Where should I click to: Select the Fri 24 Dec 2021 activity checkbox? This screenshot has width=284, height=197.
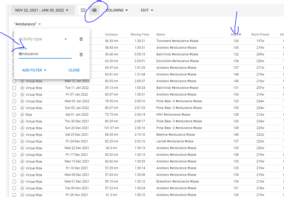(14, 141)
